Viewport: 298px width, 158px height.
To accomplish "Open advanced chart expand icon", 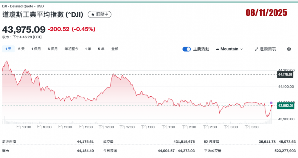I will pos(256,49).
